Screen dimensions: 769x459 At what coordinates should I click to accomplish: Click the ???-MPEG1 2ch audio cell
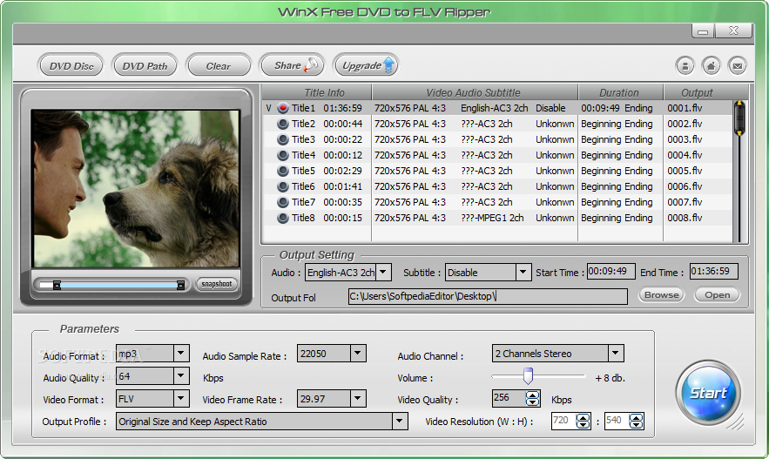pos(492,218)
